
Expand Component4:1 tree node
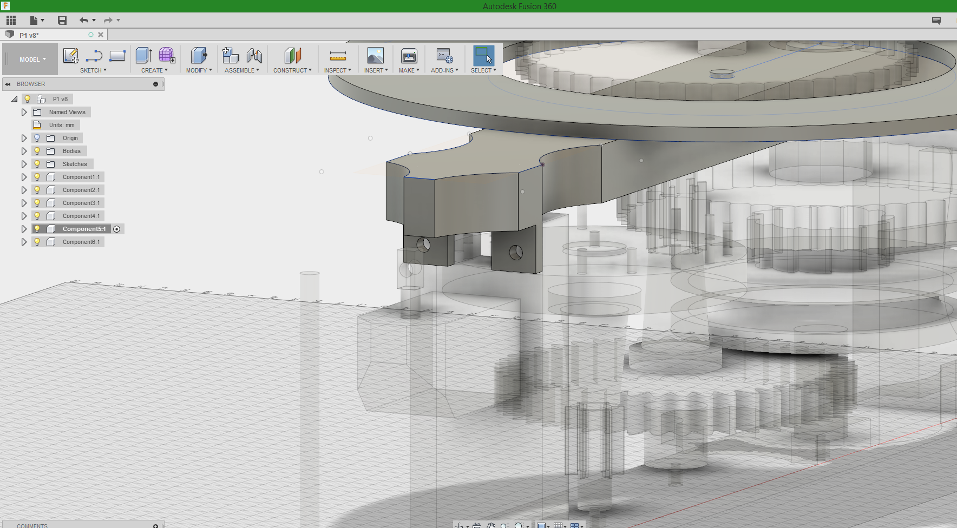24,216
